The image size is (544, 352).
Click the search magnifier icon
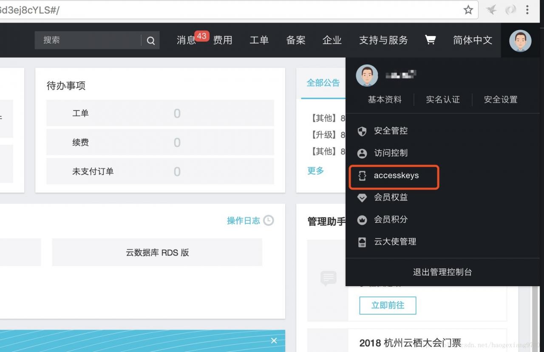point(151,41)
